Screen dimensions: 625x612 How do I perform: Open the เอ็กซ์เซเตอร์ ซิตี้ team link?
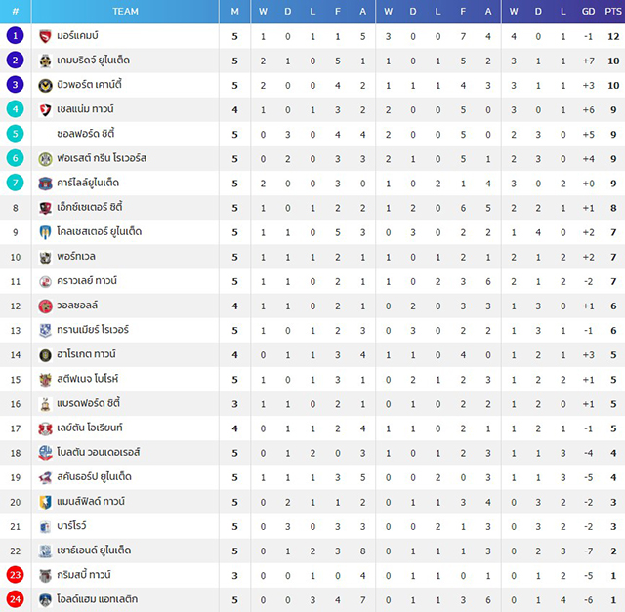(x=90, y=207)
